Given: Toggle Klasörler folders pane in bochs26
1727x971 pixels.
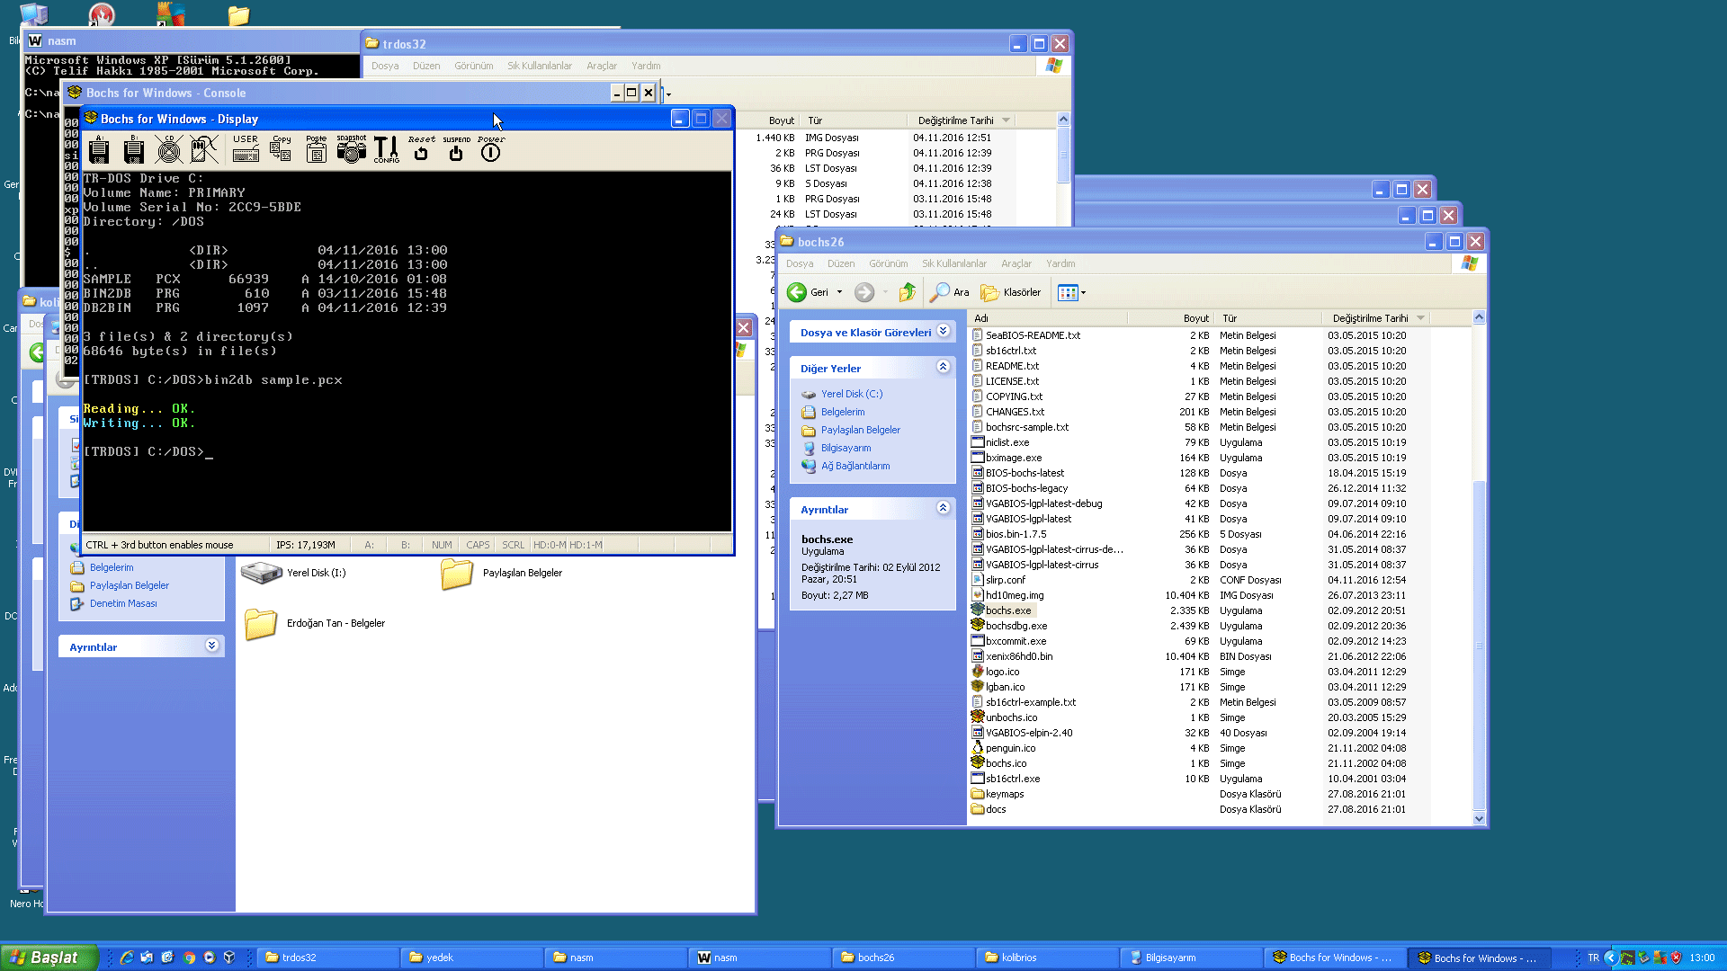Looking at the screenshot, I should point(1010,292).
